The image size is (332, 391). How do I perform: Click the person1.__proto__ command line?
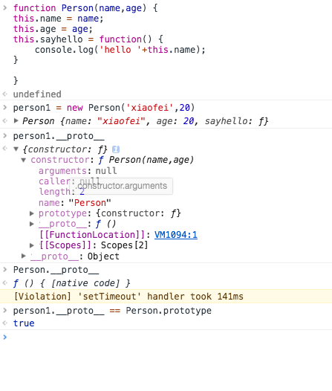click(x=59, y=136)
